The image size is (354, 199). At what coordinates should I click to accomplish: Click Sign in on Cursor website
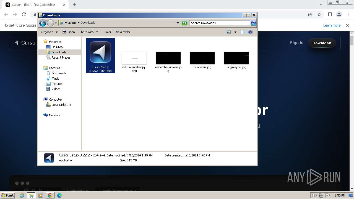click(x=296, y=43)
